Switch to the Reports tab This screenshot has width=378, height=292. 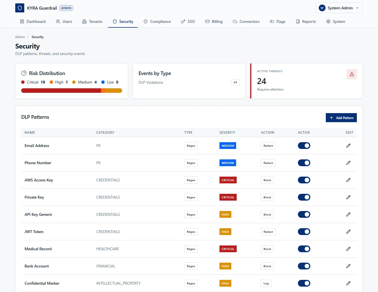click(x=306, y=21)
